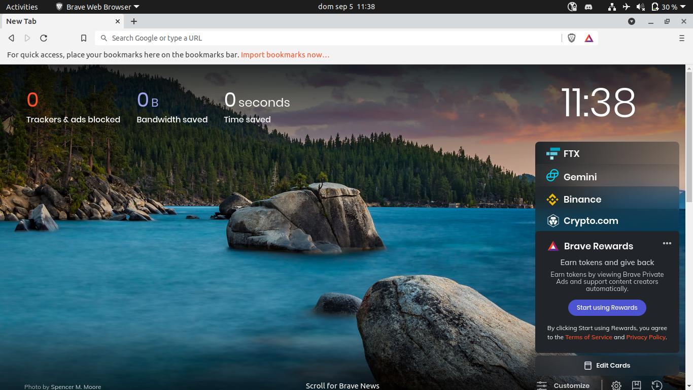The height and width of the screenshot is (390, 693).
Task: Open the system menu dropdown arrow
Action: tap(683, 7)
